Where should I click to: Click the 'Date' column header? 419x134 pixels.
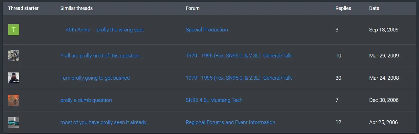[374, 8]
